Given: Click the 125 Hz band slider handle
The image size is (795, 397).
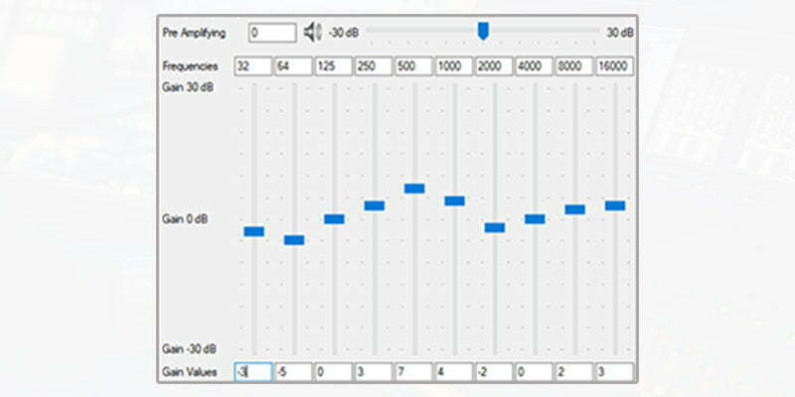Looking at the screenshot, I should 334,218.
